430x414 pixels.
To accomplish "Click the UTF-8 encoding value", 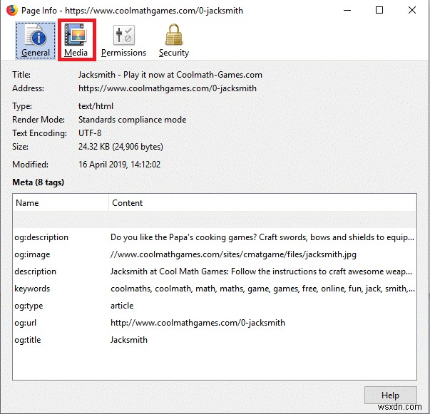I will (x=90, y=133).
